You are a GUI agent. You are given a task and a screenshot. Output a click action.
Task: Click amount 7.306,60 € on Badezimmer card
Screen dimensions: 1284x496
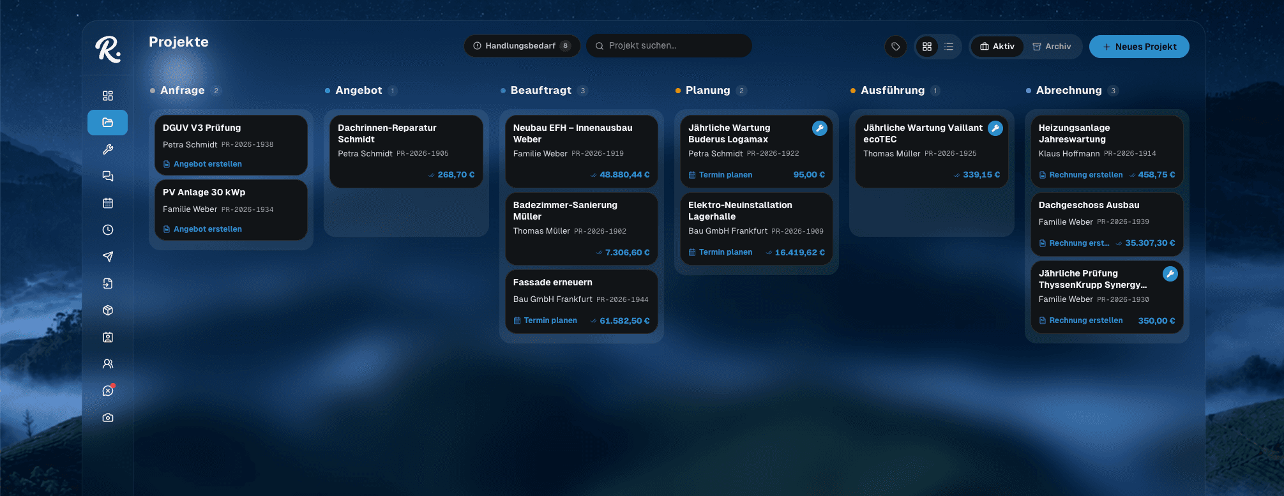click(627, 253)
